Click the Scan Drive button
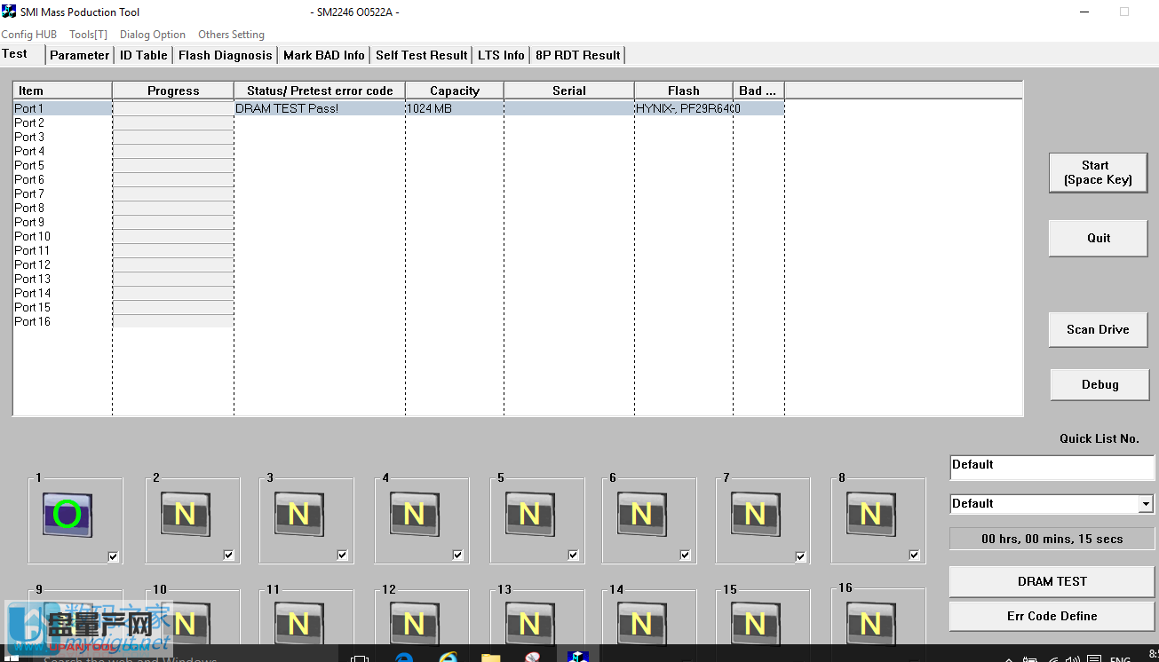 (1098, 329)
